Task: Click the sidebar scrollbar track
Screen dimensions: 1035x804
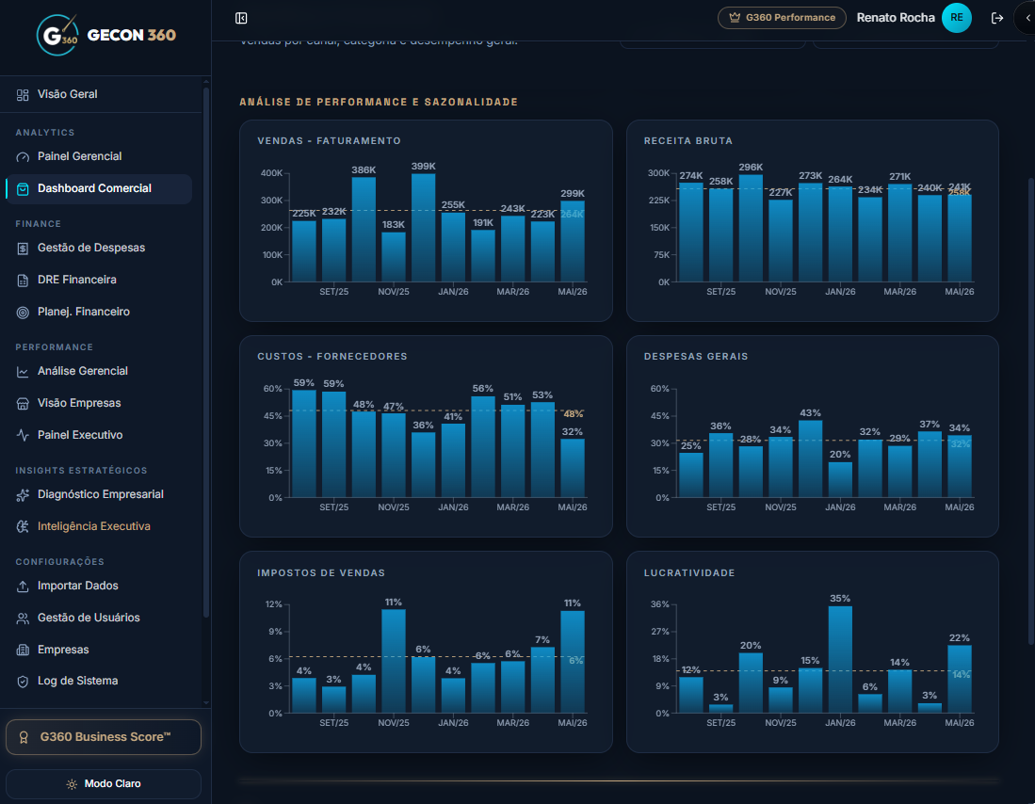Action: click(x=206, y=392)
